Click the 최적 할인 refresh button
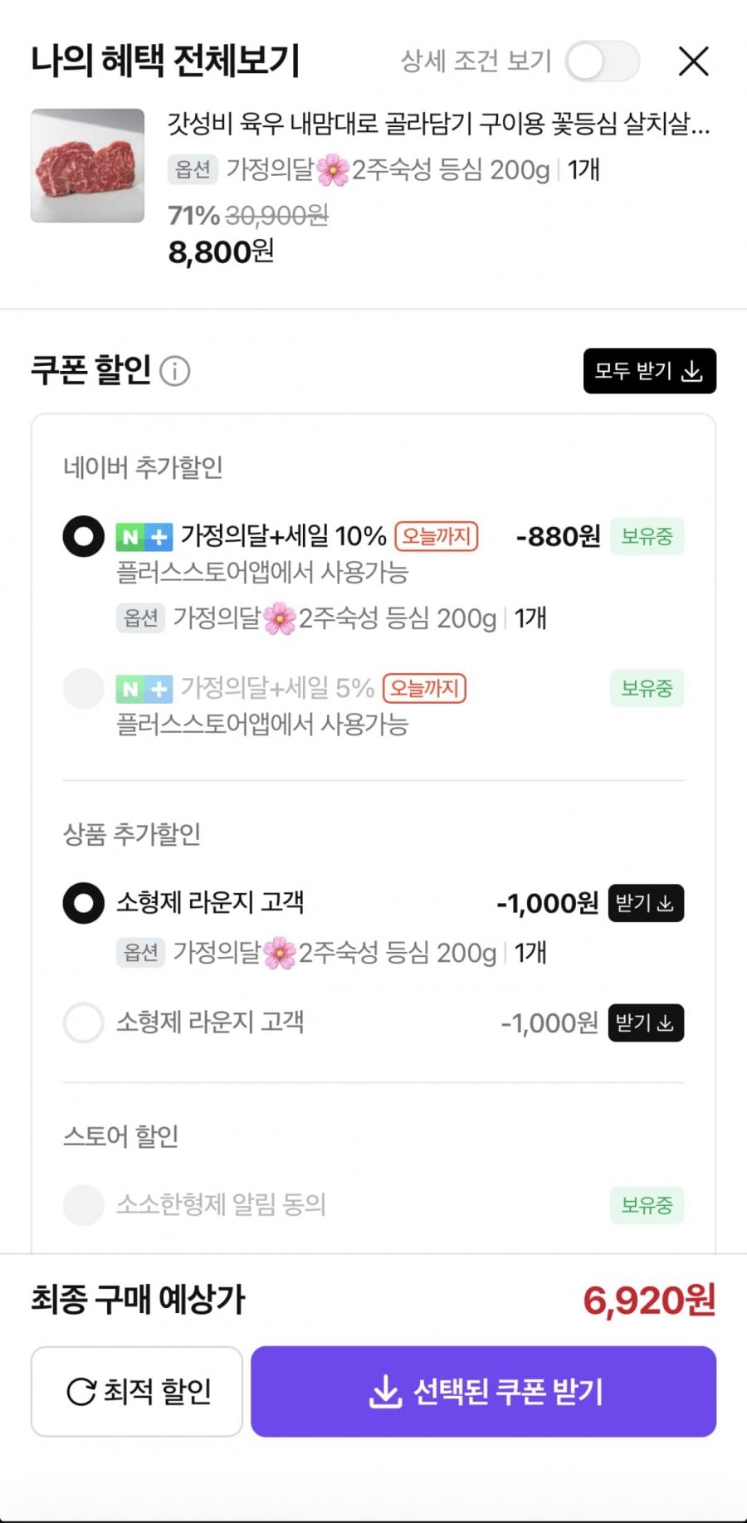747x1523 pixels. (137, 1391)
